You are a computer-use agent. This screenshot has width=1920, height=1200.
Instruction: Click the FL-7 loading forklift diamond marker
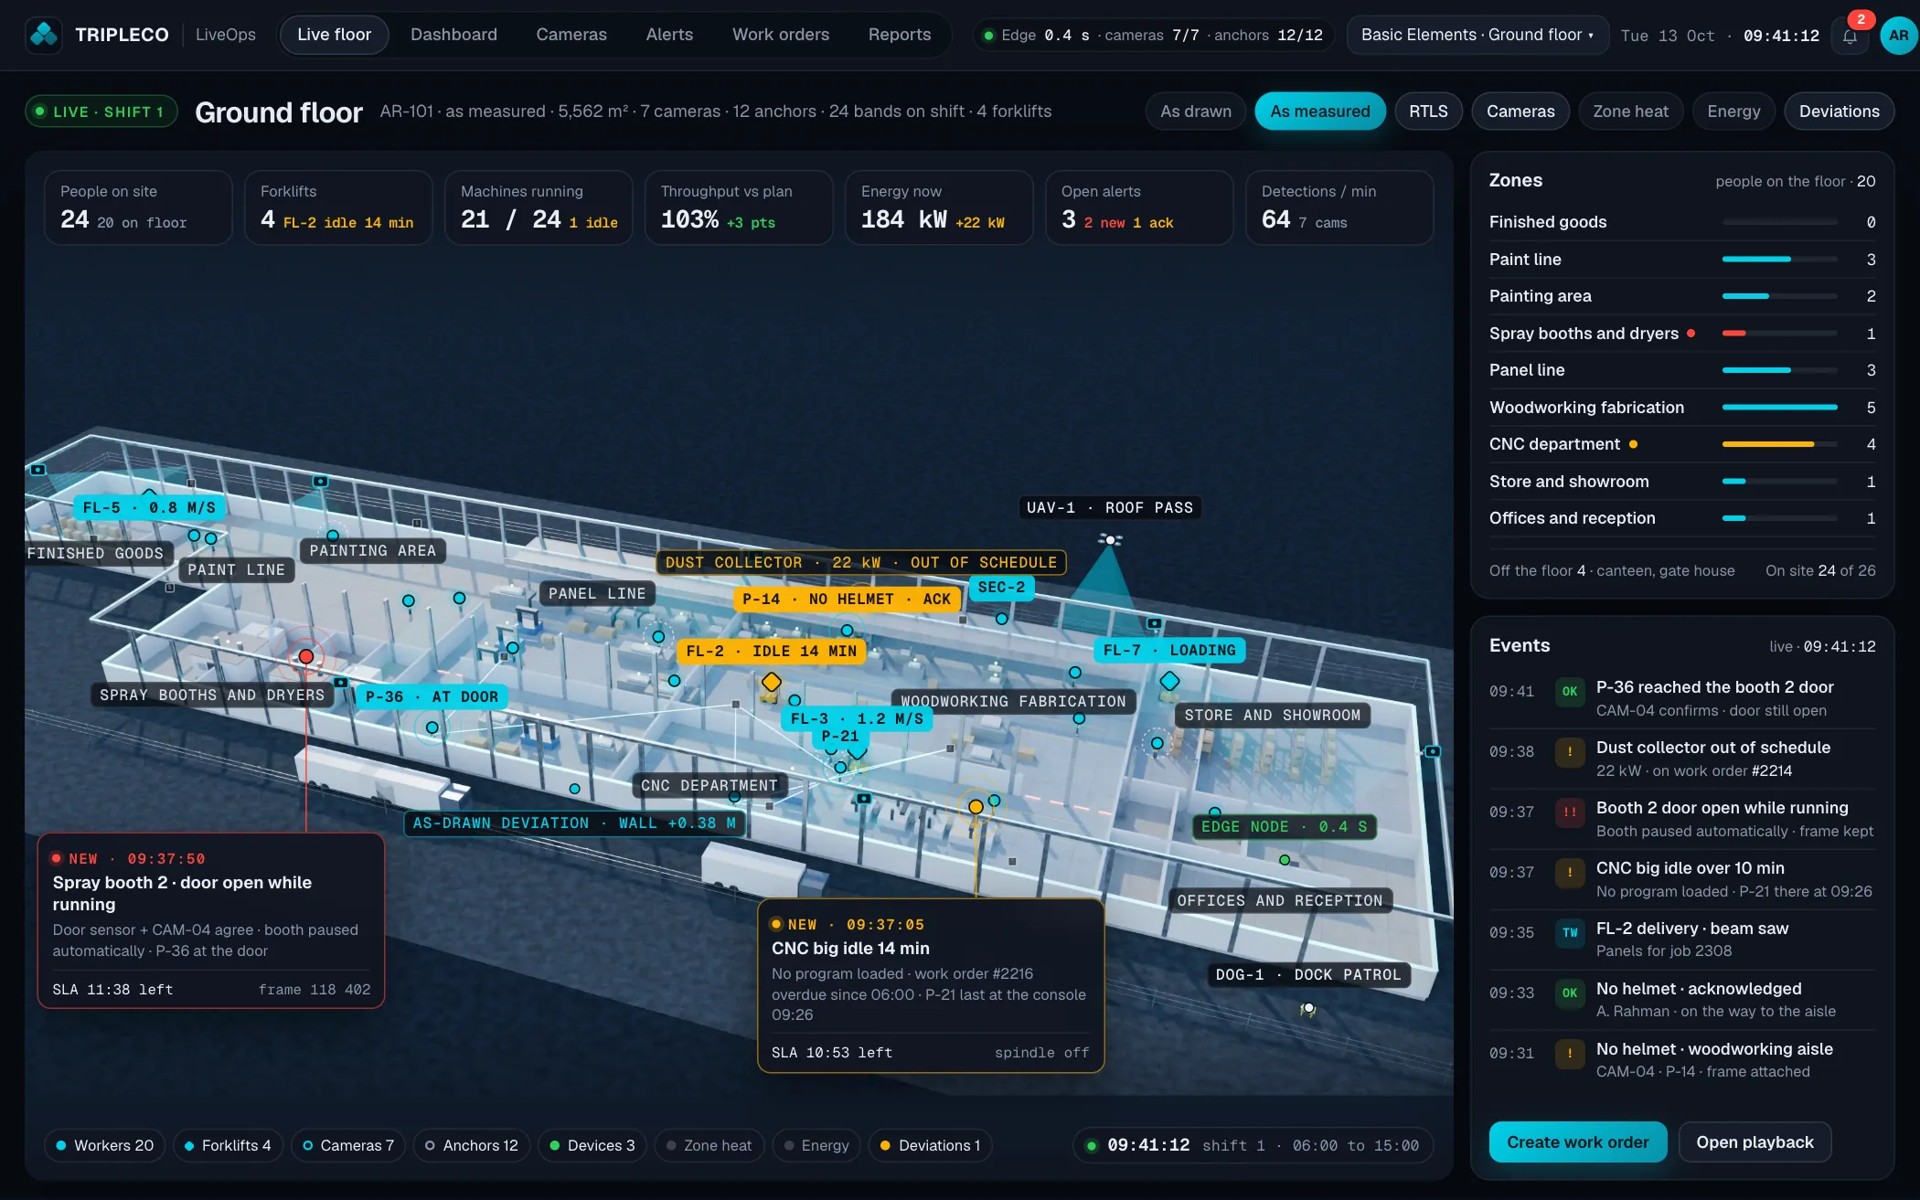pyautogui.click(x=1169, y=681)
